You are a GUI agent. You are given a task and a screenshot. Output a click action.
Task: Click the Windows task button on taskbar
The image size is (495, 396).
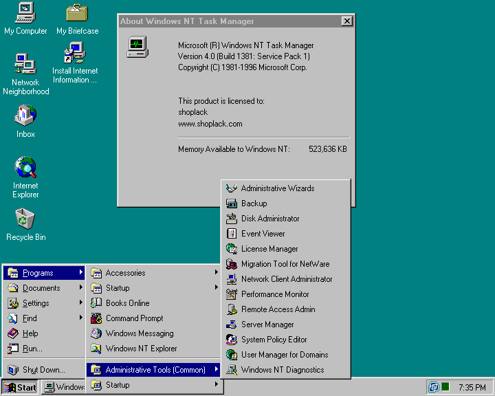(x=64, y=387)
